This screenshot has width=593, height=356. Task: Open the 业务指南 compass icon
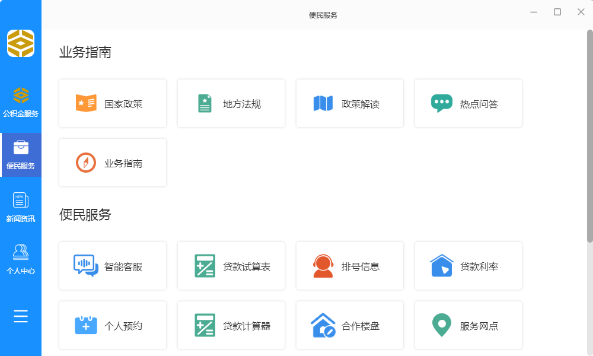click(x=86, y=163)
